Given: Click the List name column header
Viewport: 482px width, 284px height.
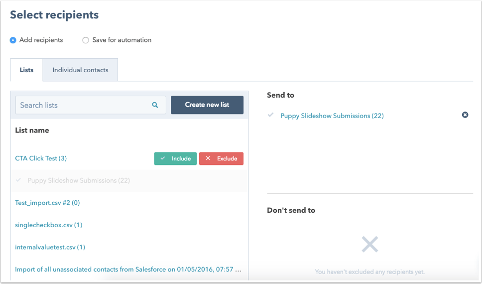Looking at the screenshot, I should [32, 130].
